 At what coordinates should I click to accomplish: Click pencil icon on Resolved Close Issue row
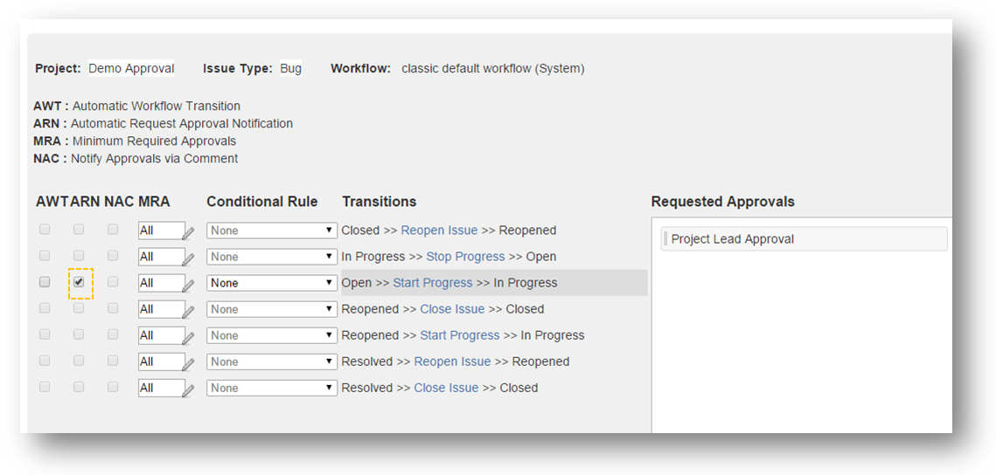coord(188,389)
